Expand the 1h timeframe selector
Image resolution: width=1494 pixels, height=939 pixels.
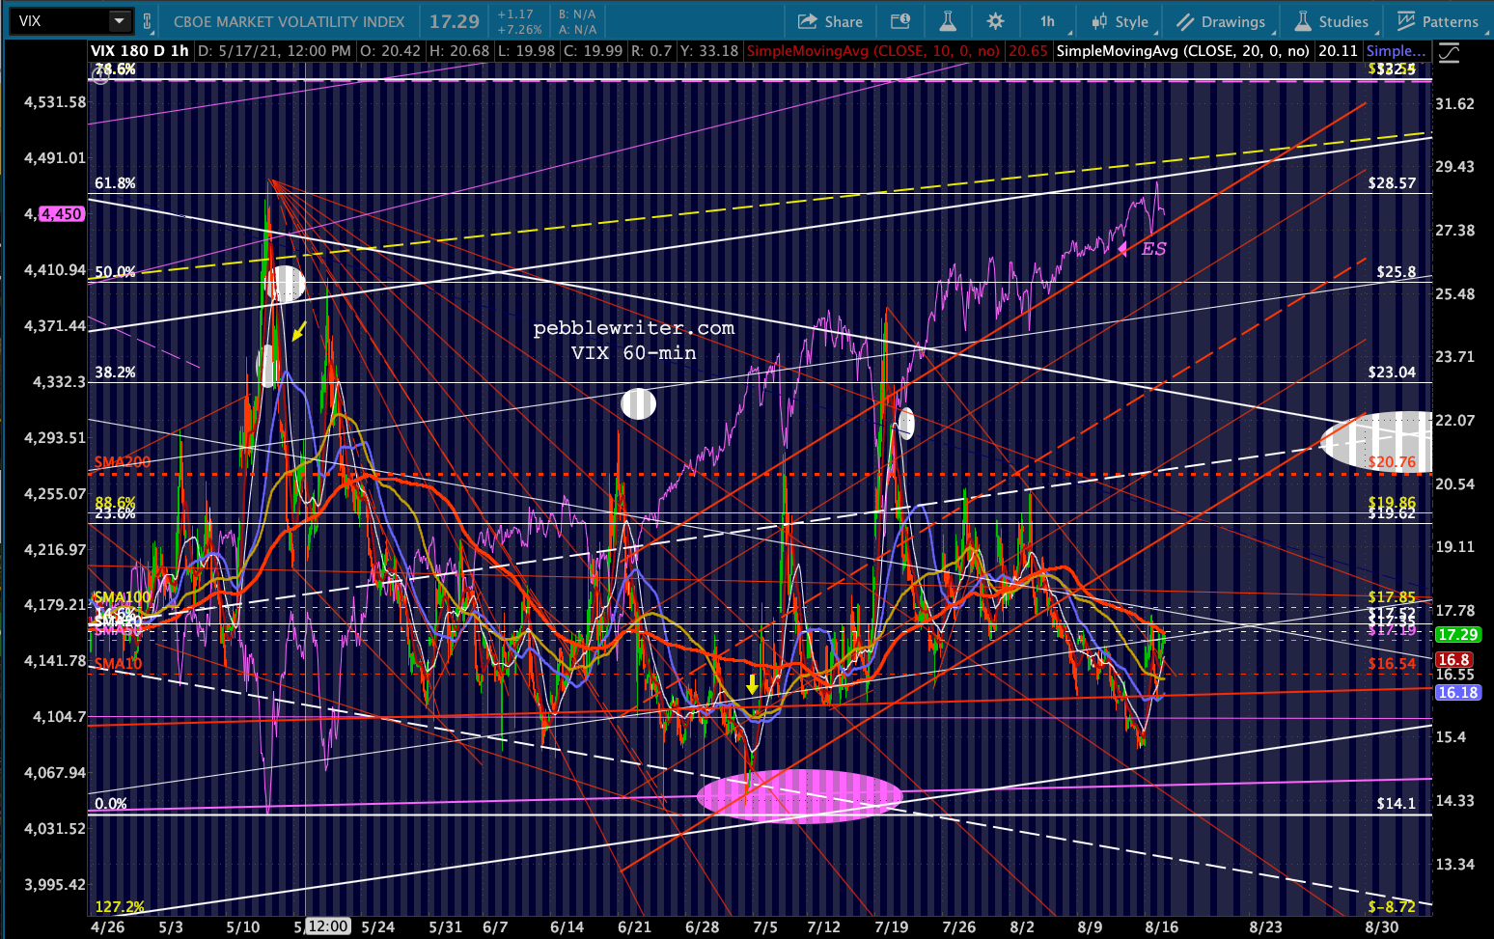click(x=1048, y=21)
